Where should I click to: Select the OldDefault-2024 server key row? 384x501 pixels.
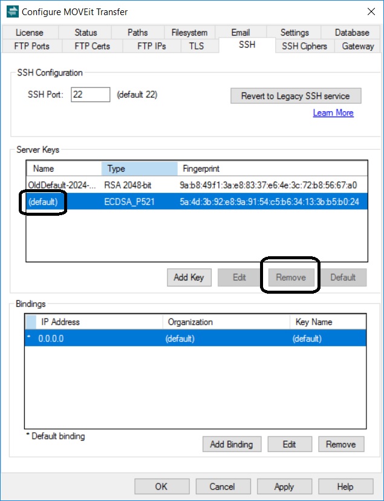click(x=197, y=185)
